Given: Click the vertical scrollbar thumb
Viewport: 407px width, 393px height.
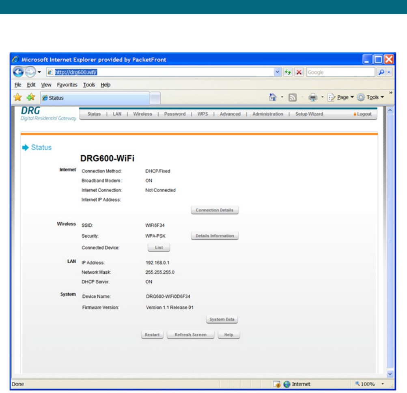Looking at the screenshot, I should click(390, 241).
